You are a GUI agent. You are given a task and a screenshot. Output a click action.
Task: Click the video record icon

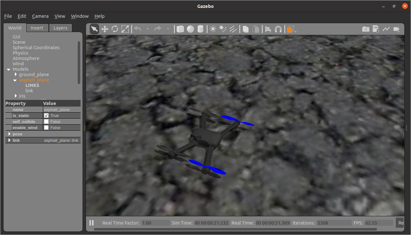(396, 29)
